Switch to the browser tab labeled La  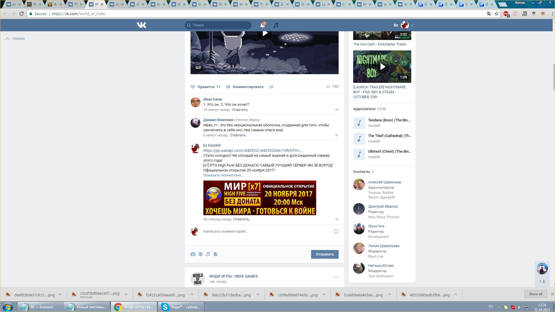coord(324,4)
